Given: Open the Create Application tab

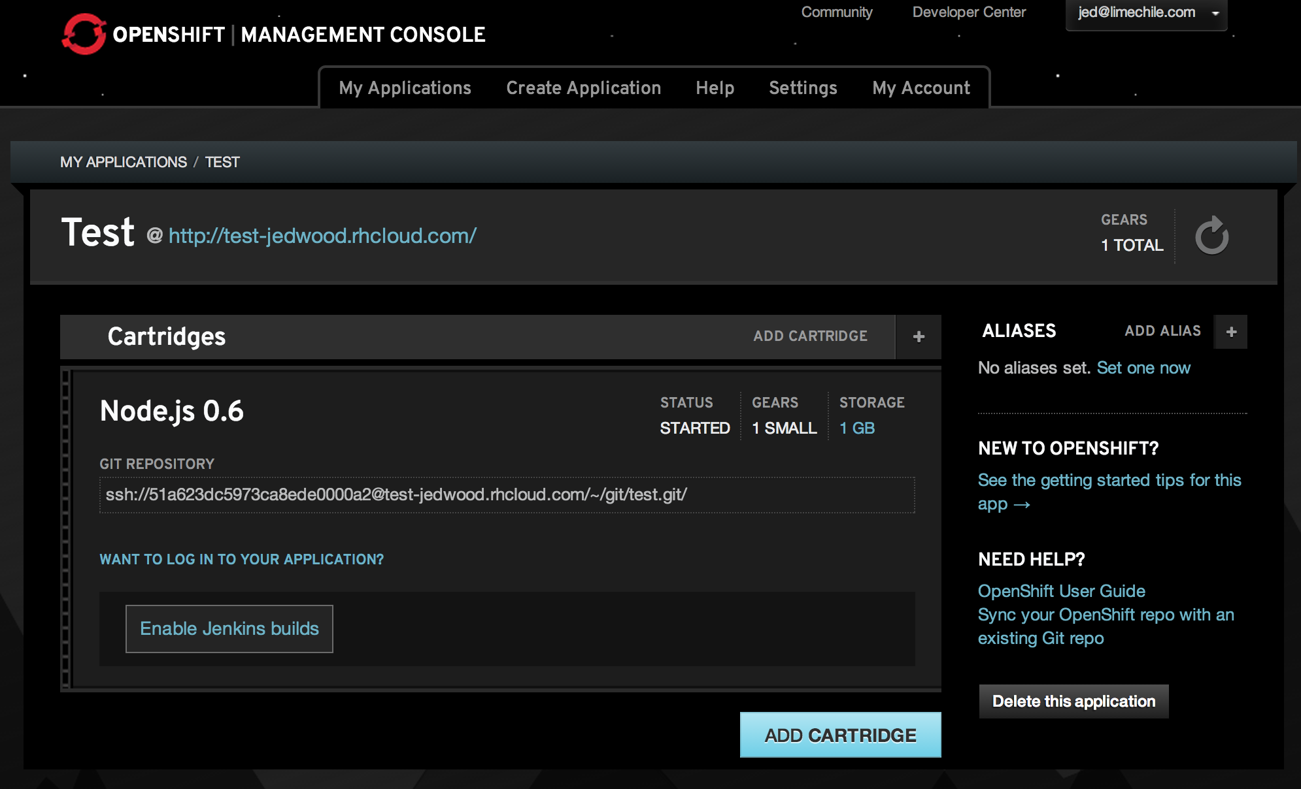Looking at the screenshot, I should [584, 88].
